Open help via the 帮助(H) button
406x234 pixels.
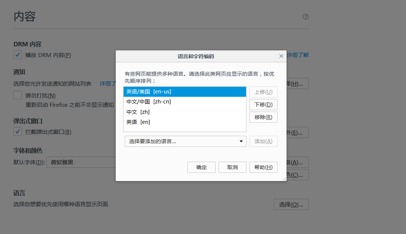263,167
